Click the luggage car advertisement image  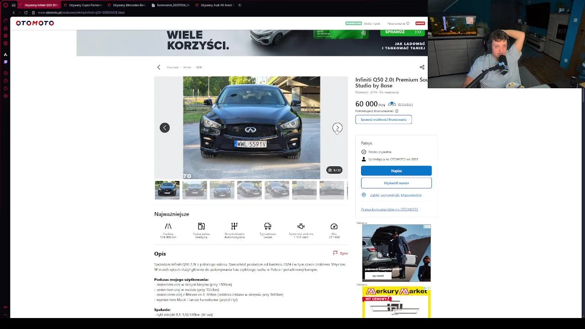(x=396, y=253)
